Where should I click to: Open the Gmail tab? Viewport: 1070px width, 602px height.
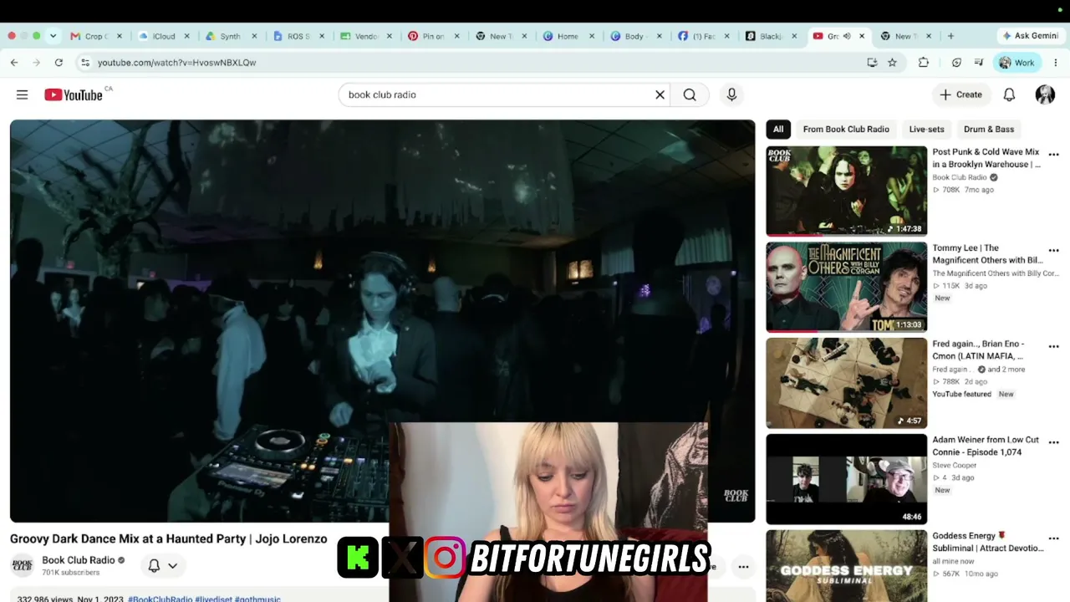click(91, 36)
